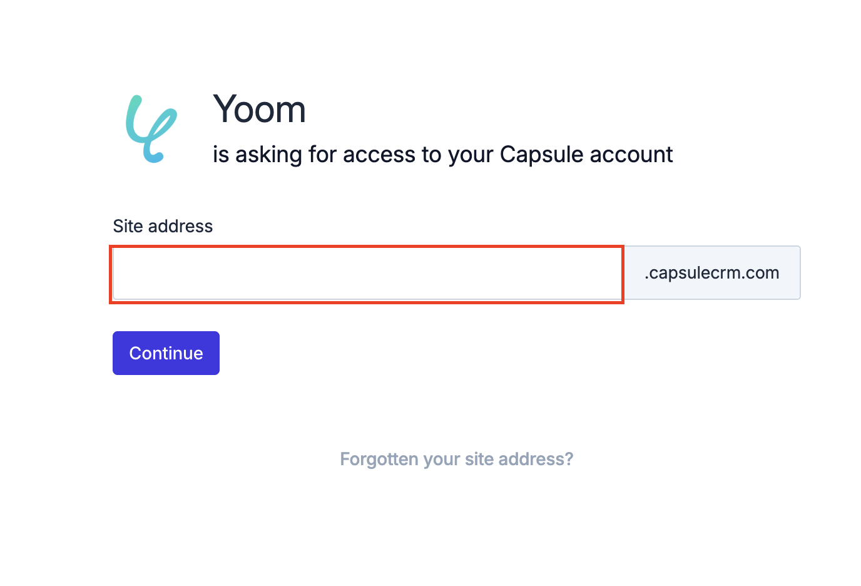Select the teal swirl logo beside Yoom
Viewport: 861px width, 586px height.
pyautogui.click(x=151, y=129)
